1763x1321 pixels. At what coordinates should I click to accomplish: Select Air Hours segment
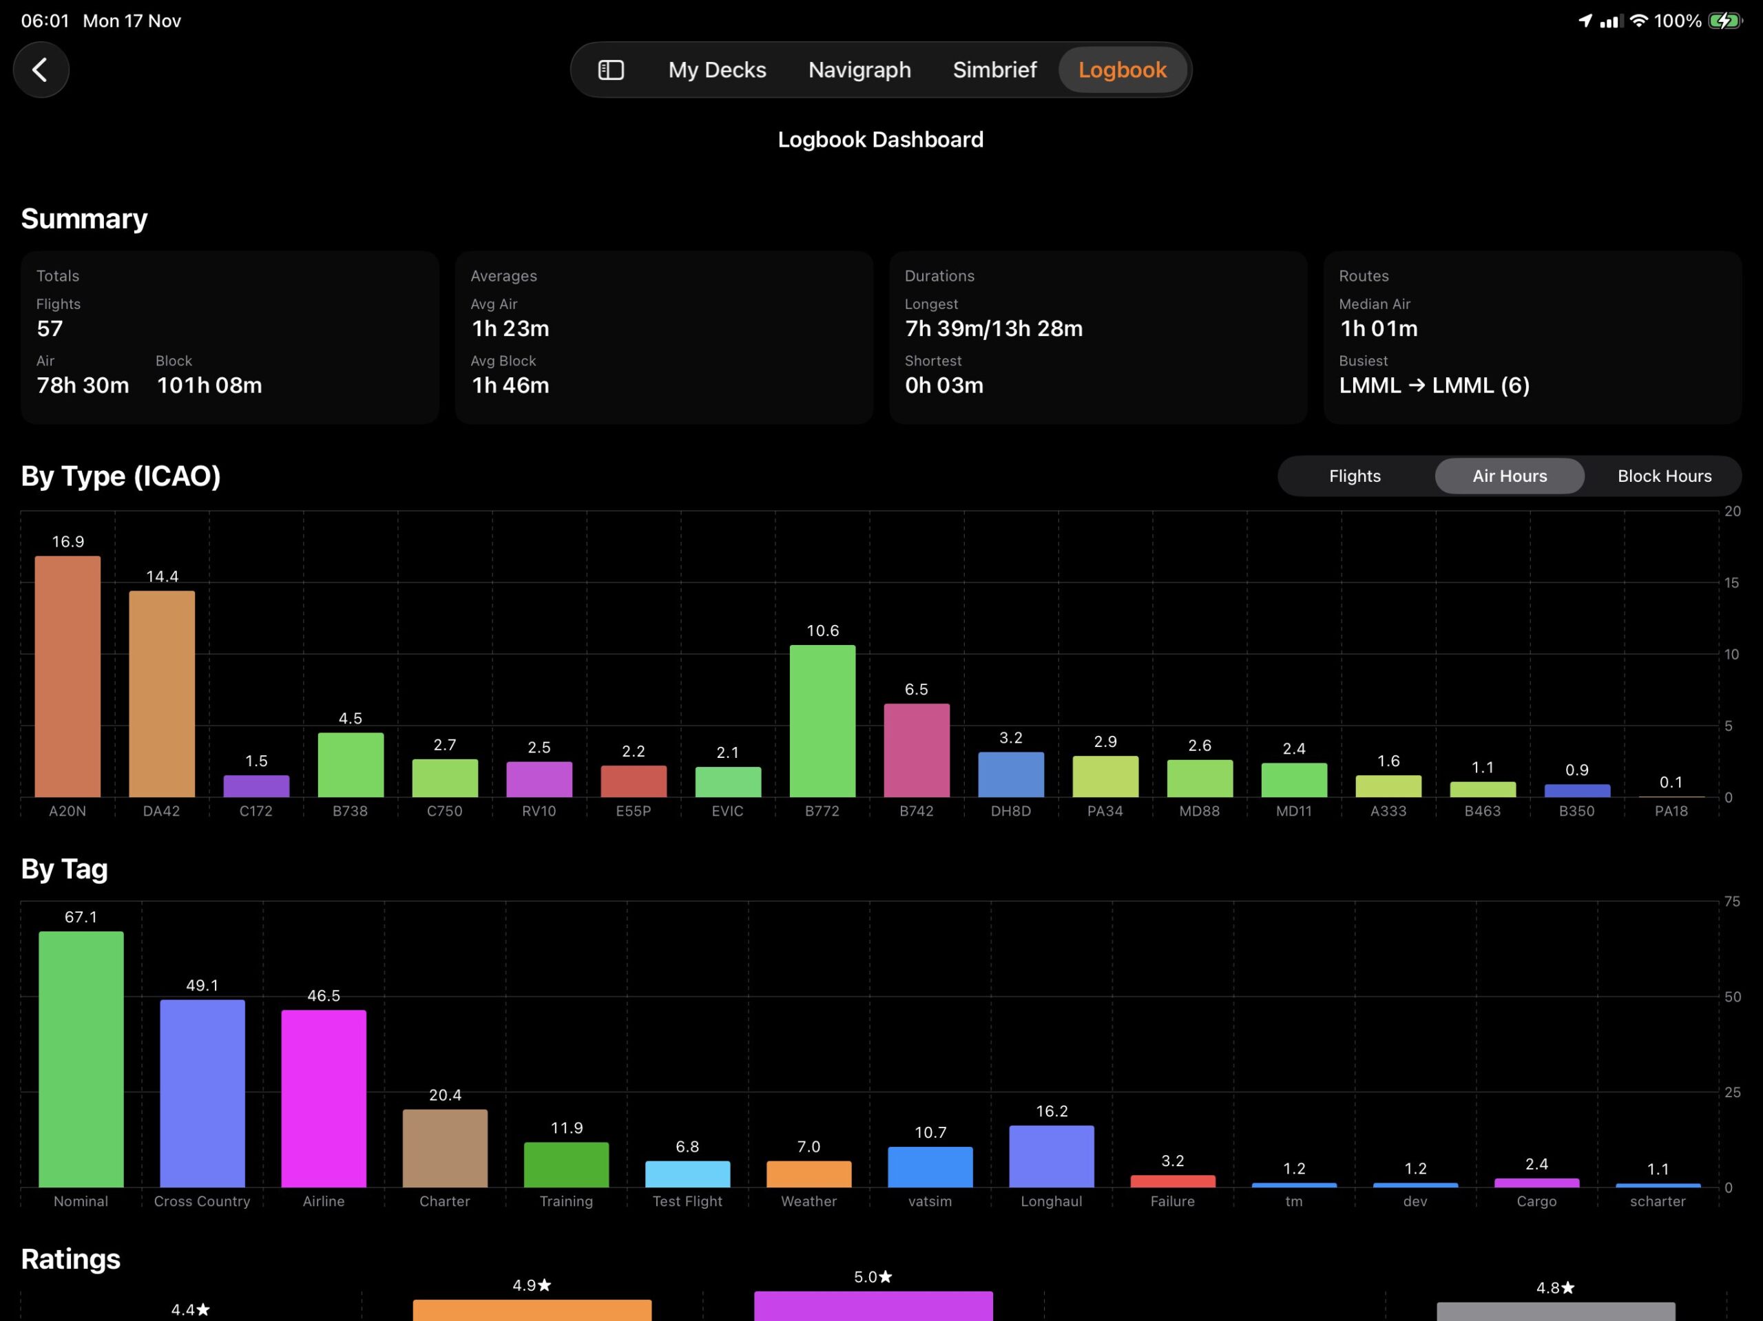[1509, 476]
